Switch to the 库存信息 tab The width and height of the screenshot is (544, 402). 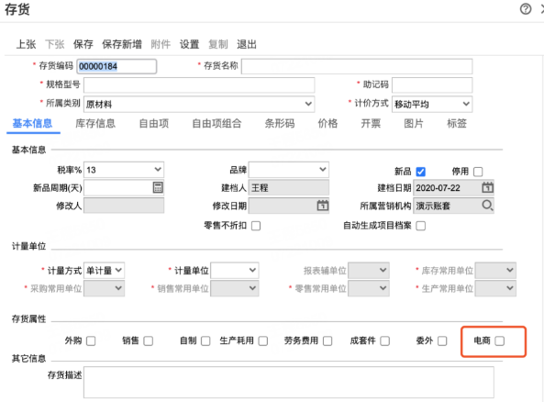point(95,124)
